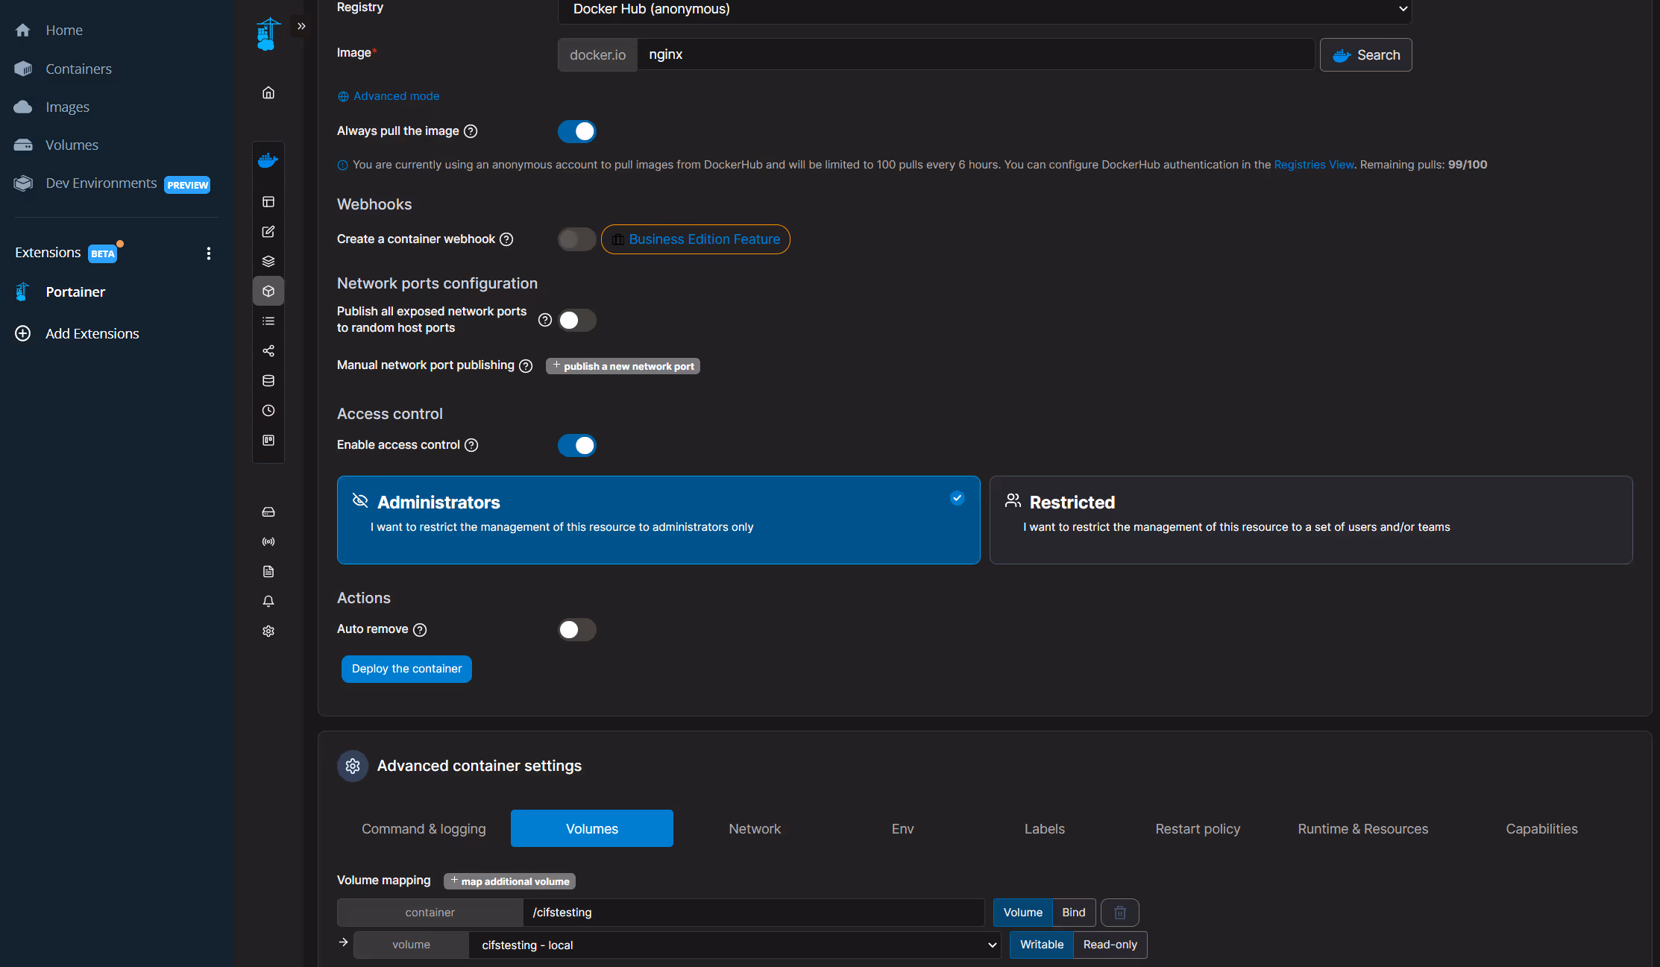Select the Restricted access option card
The height and width of the screenshot is (967, 1660).
click(x=1311, y=520)
